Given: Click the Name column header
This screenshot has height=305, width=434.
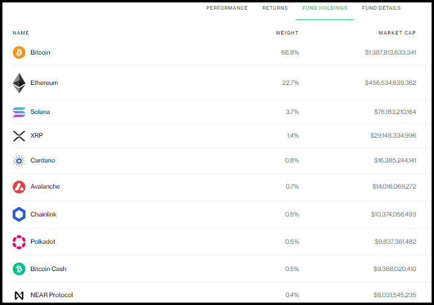Looking at the screenshot, I should pyautogui.click(x=21, y=33).
